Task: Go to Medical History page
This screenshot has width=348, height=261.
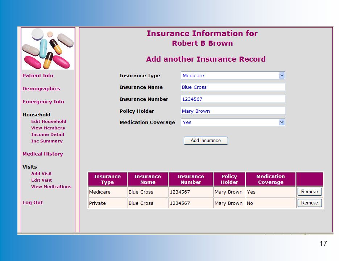Action: click(x=43, y=154)
